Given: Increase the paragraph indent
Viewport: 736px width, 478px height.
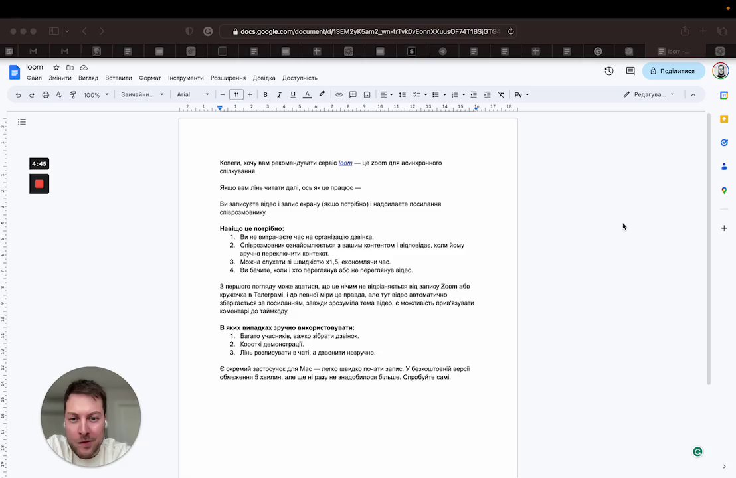Looking at the screenshot, I should [x=487, y=95].
